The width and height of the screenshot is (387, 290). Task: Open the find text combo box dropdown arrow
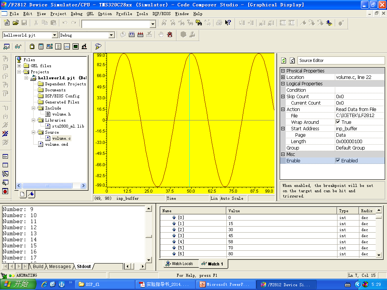153,24
